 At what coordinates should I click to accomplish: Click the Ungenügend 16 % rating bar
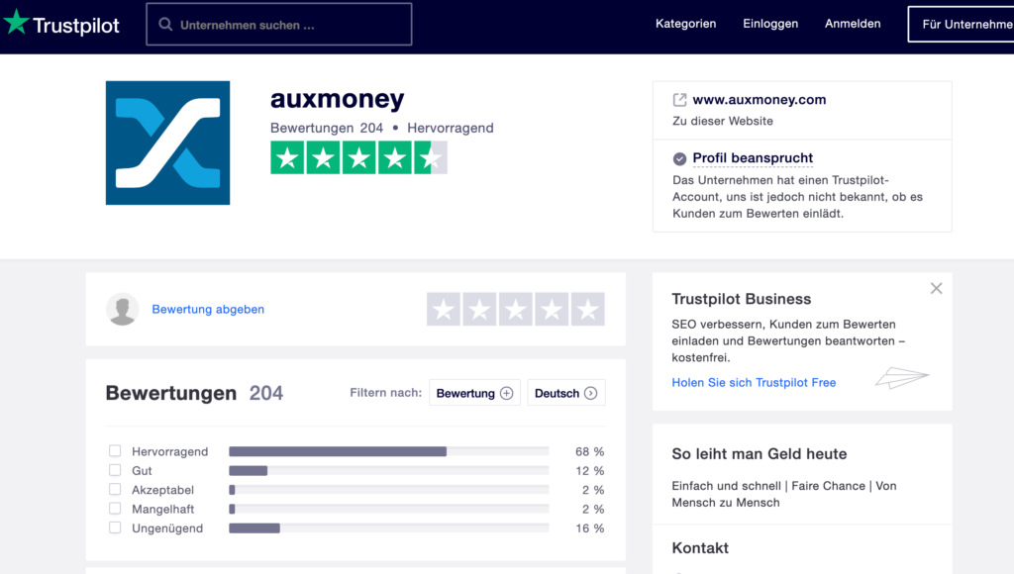(x=388, y=528)
